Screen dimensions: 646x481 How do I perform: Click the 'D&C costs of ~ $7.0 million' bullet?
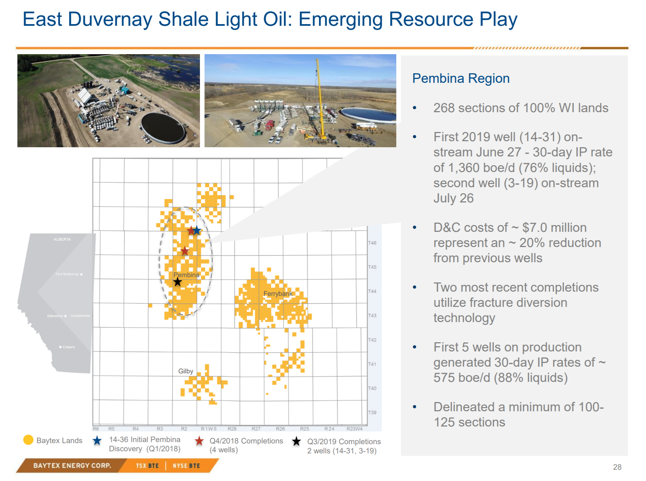pyautogui.click(x=517, y=243)
